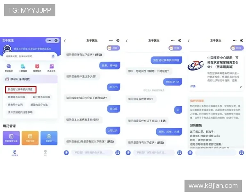246x196 pixels.
Task: Select suggestion 新型冠状病毒肺炎筛查 on home screen
Action: coord(20,89)
